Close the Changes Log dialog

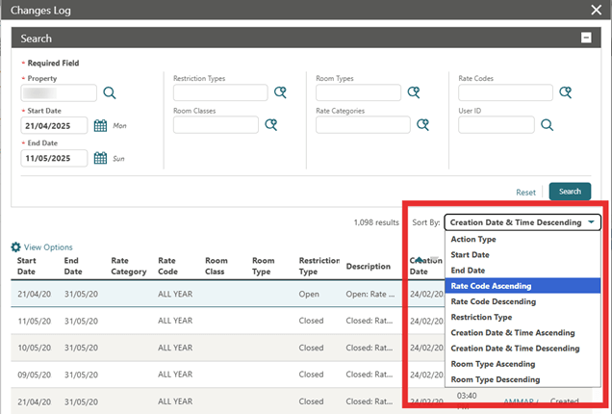point(596,10)
